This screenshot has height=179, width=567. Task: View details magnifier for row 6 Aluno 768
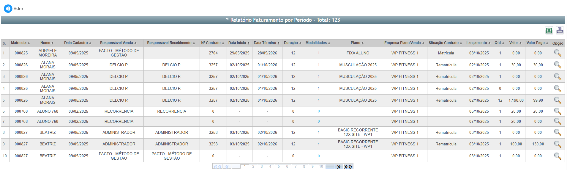557,112
